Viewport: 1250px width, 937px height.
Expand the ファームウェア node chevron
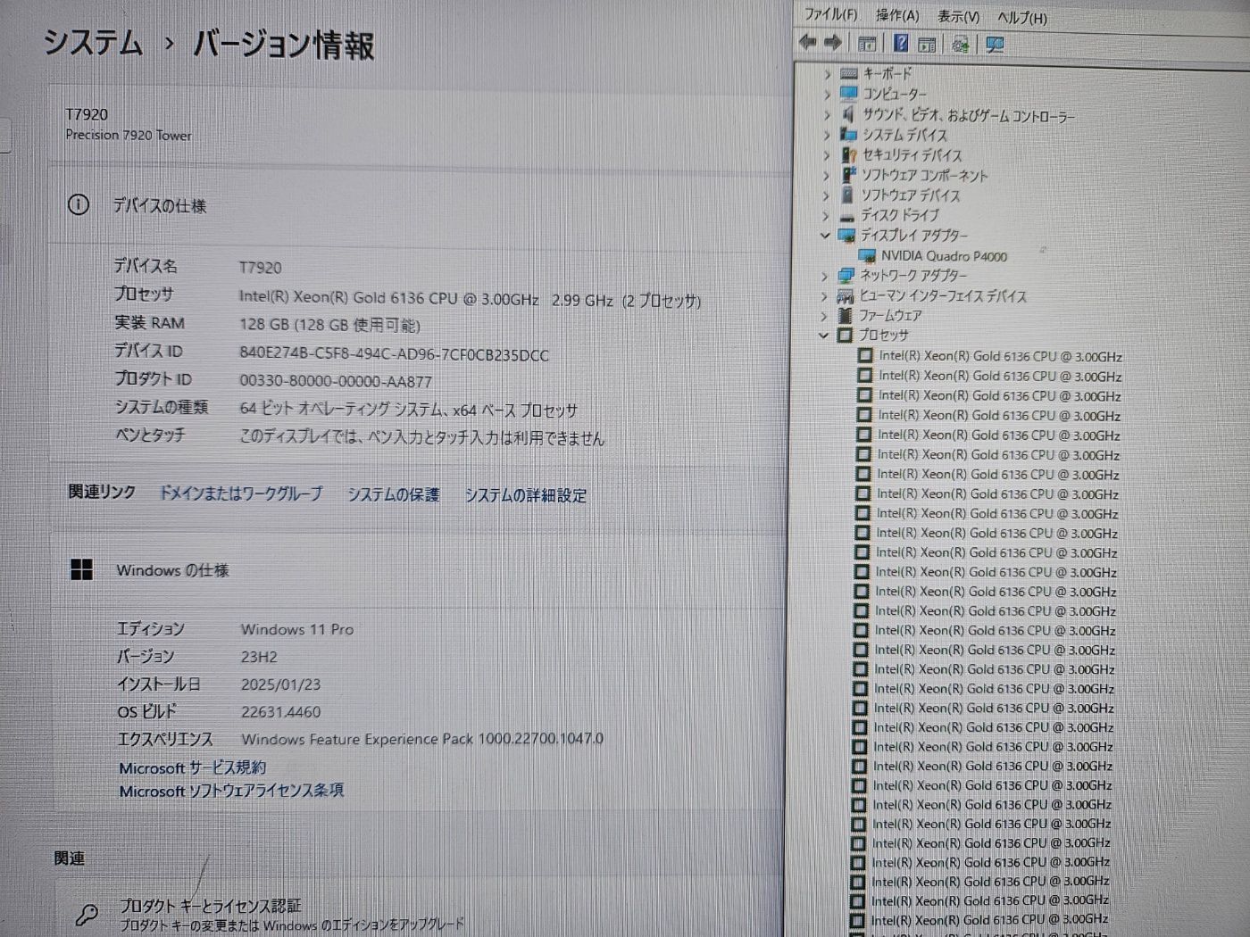(x=823, y=316)
